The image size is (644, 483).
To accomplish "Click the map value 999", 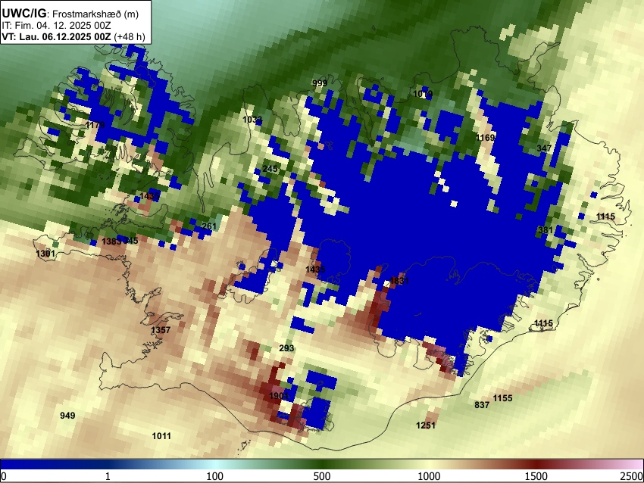I will point(320,83).
